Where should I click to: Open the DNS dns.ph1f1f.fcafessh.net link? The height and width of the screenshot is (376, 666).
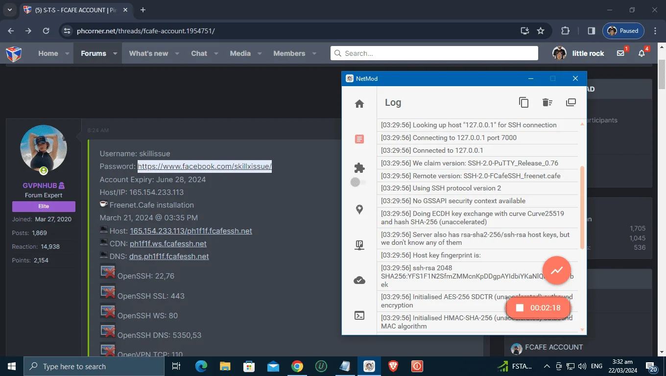coord(169,256)
